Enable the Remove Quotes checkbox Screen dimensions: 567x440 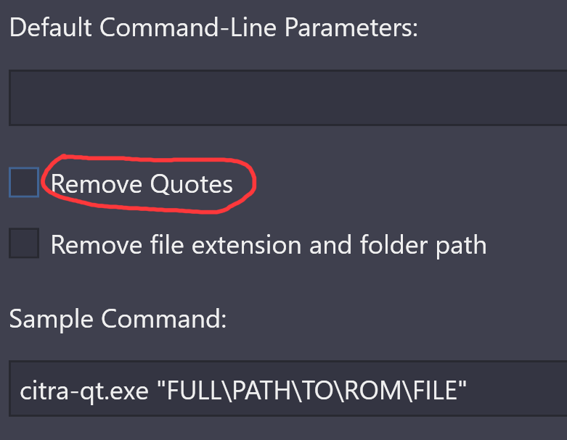(x=24, y=182)
